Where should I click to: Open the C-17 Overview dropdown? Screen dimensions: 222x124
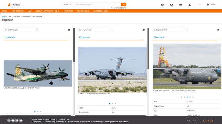pos(96,30)
